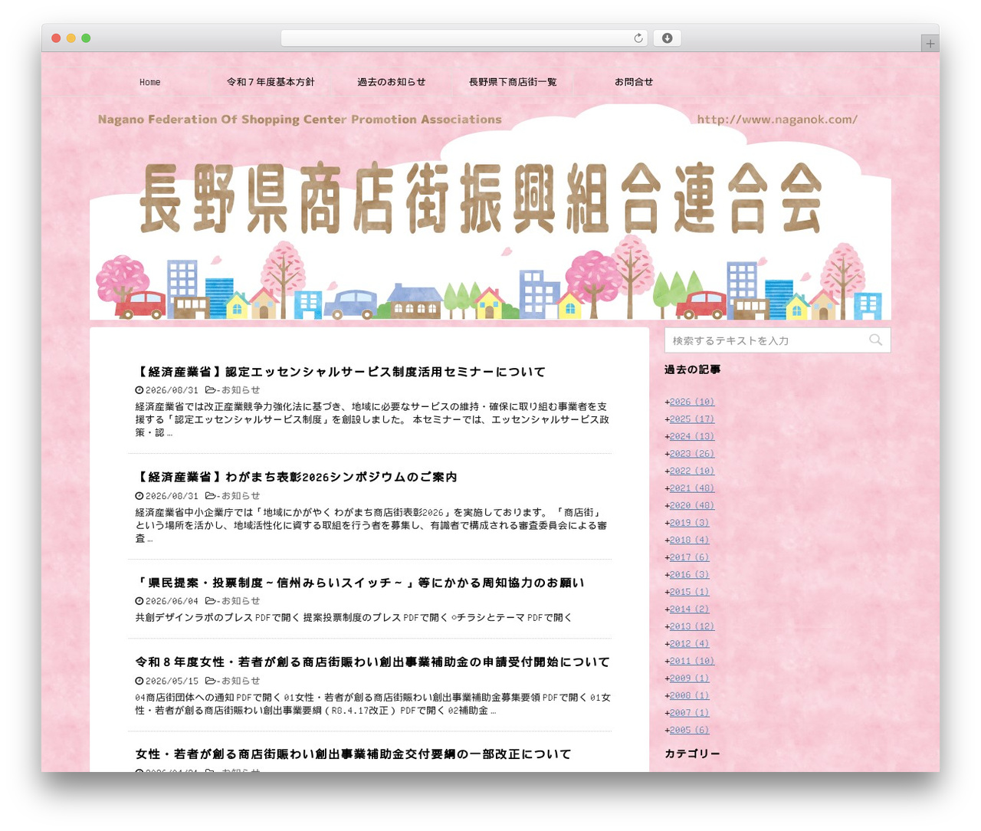Click the http://www.naganok.com/ text in the header
The width and height of the screenshot is (981, 831).
pos(777,120)
